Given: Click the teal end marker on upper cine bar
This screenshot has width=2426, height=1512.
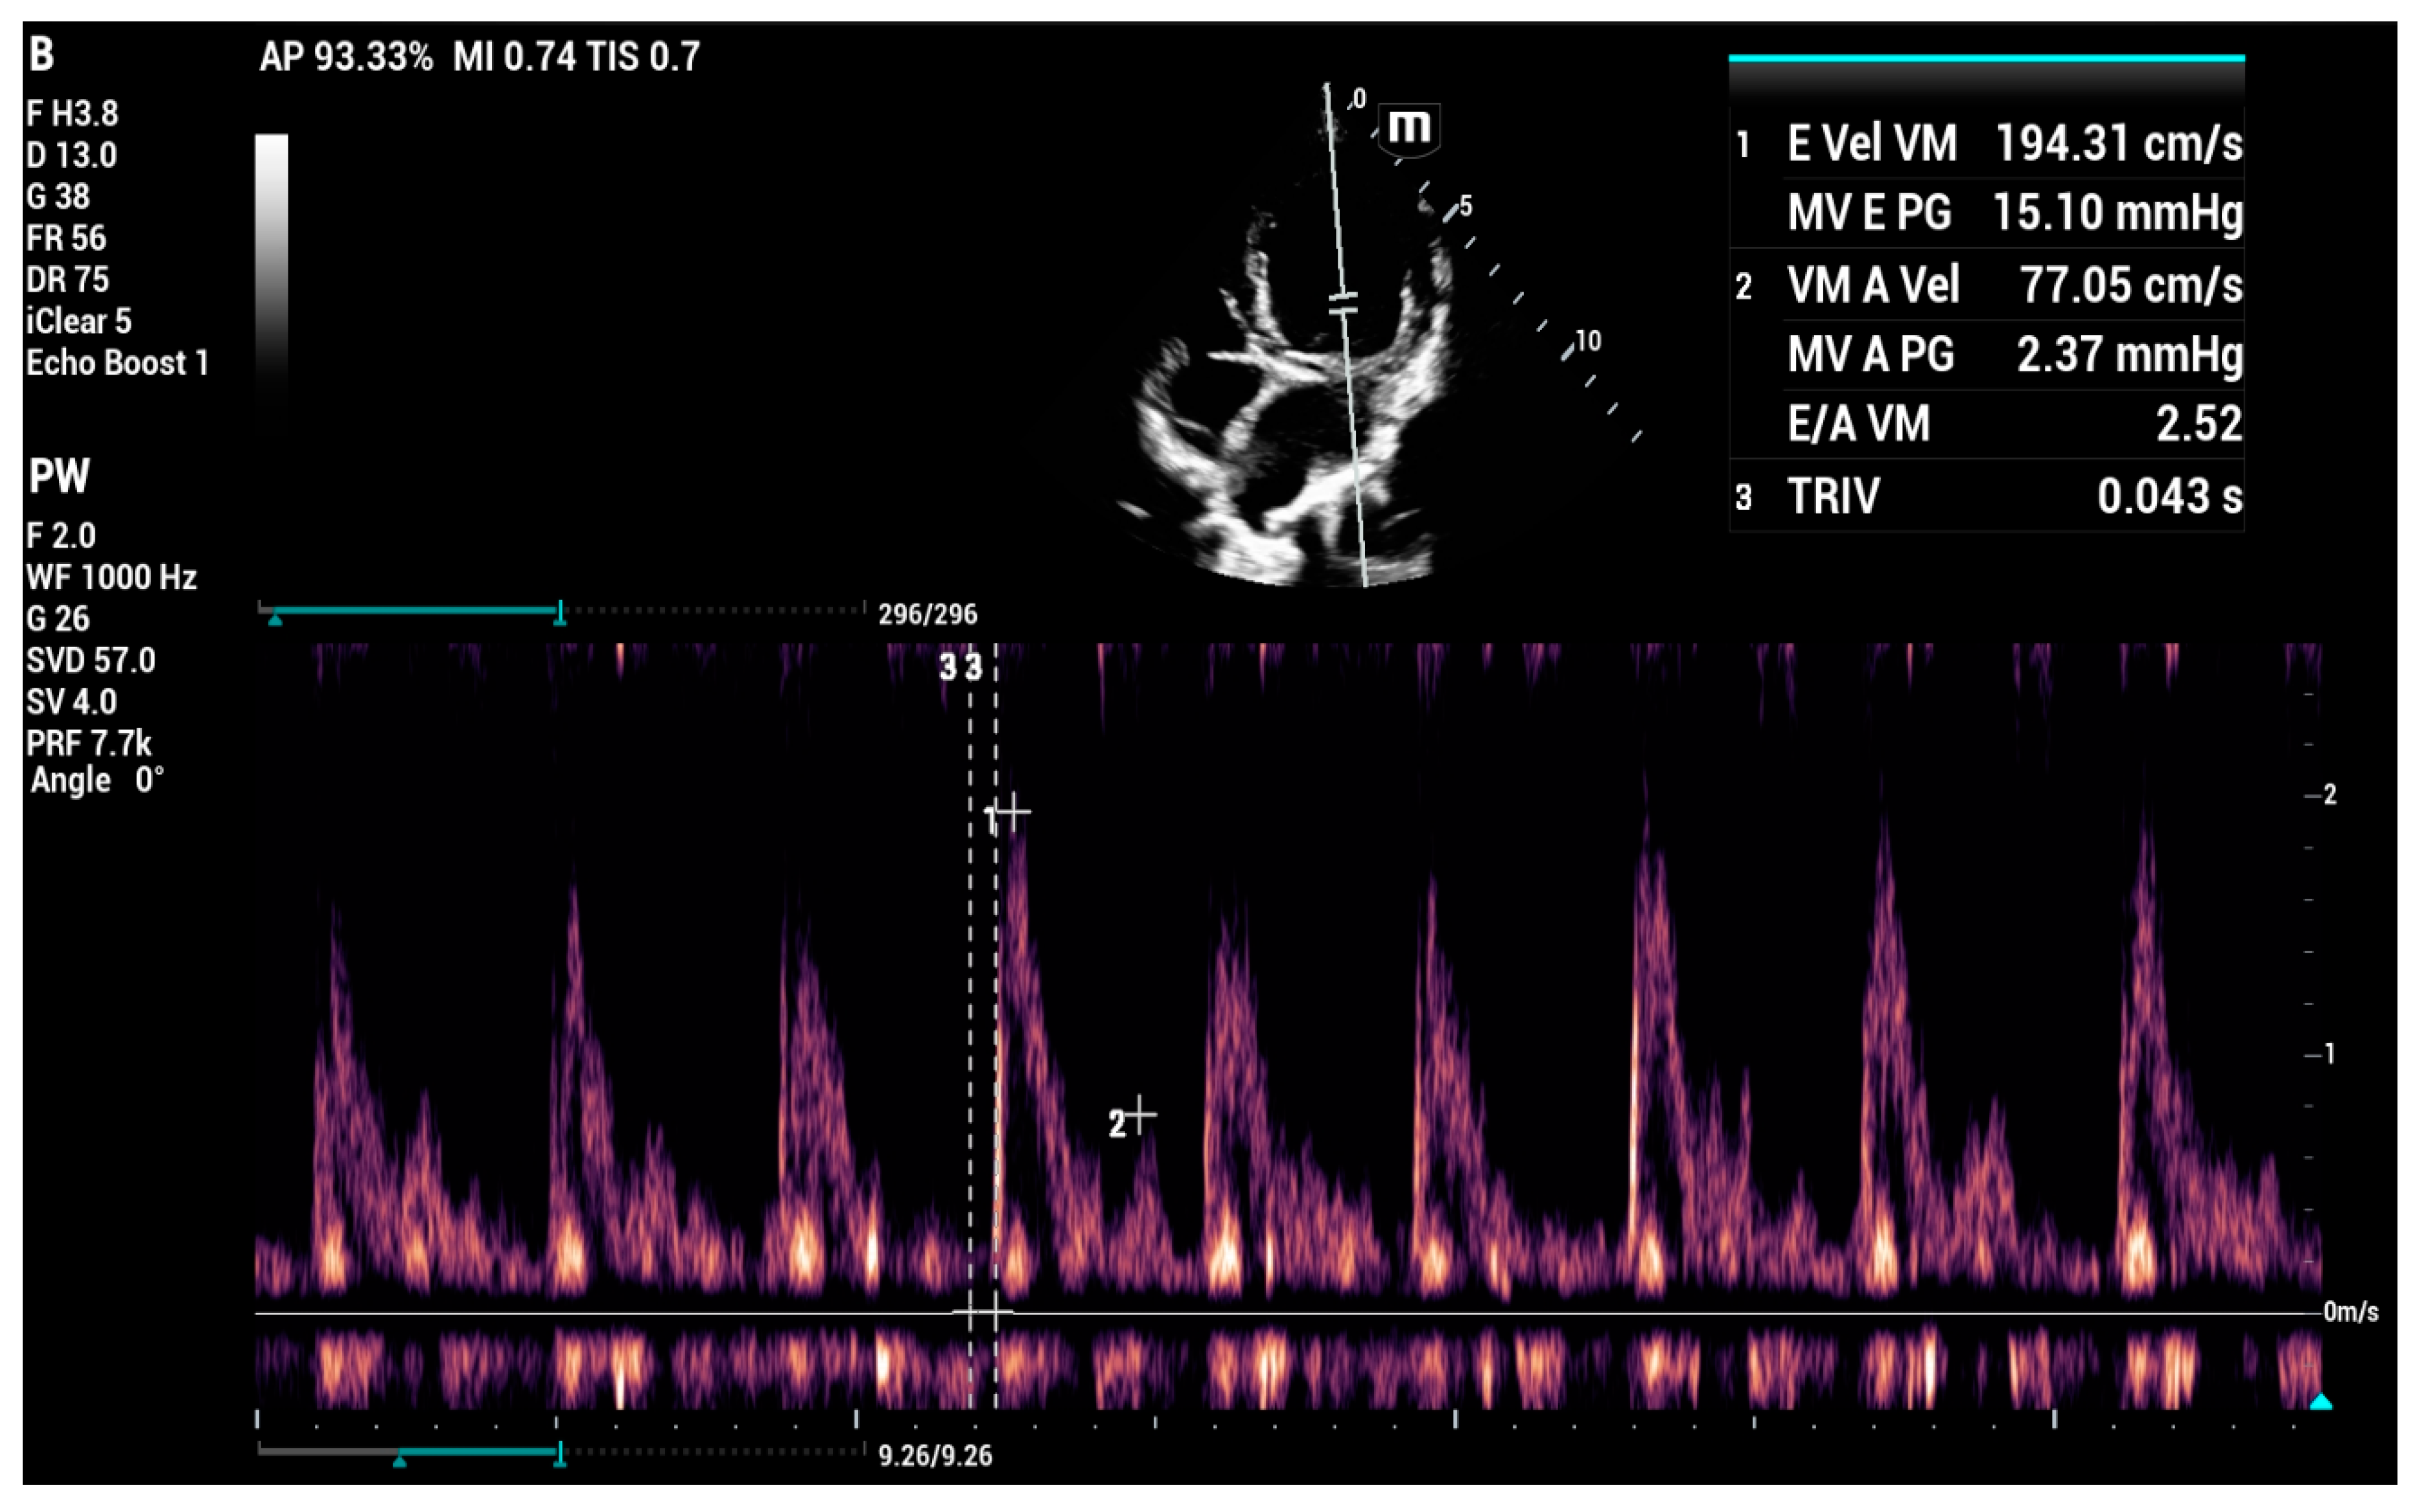Looking at the screenshot, I should [x=560, y=612].
